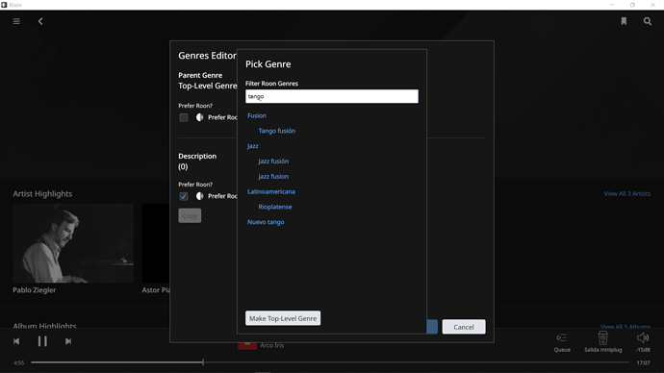Viewport: 664px width, 373px height.
Task: Select the Nuevo tango genre
Action: click(x=266, y=222)
